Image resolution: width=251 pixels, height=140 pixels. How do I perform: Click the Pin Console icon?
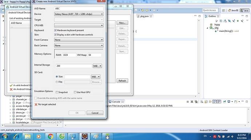[224, 102]
